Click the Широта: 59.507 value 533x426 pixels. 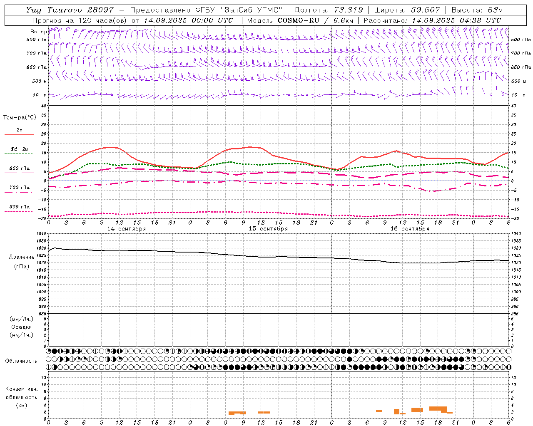pyautogui.click(x=407, y=10)
